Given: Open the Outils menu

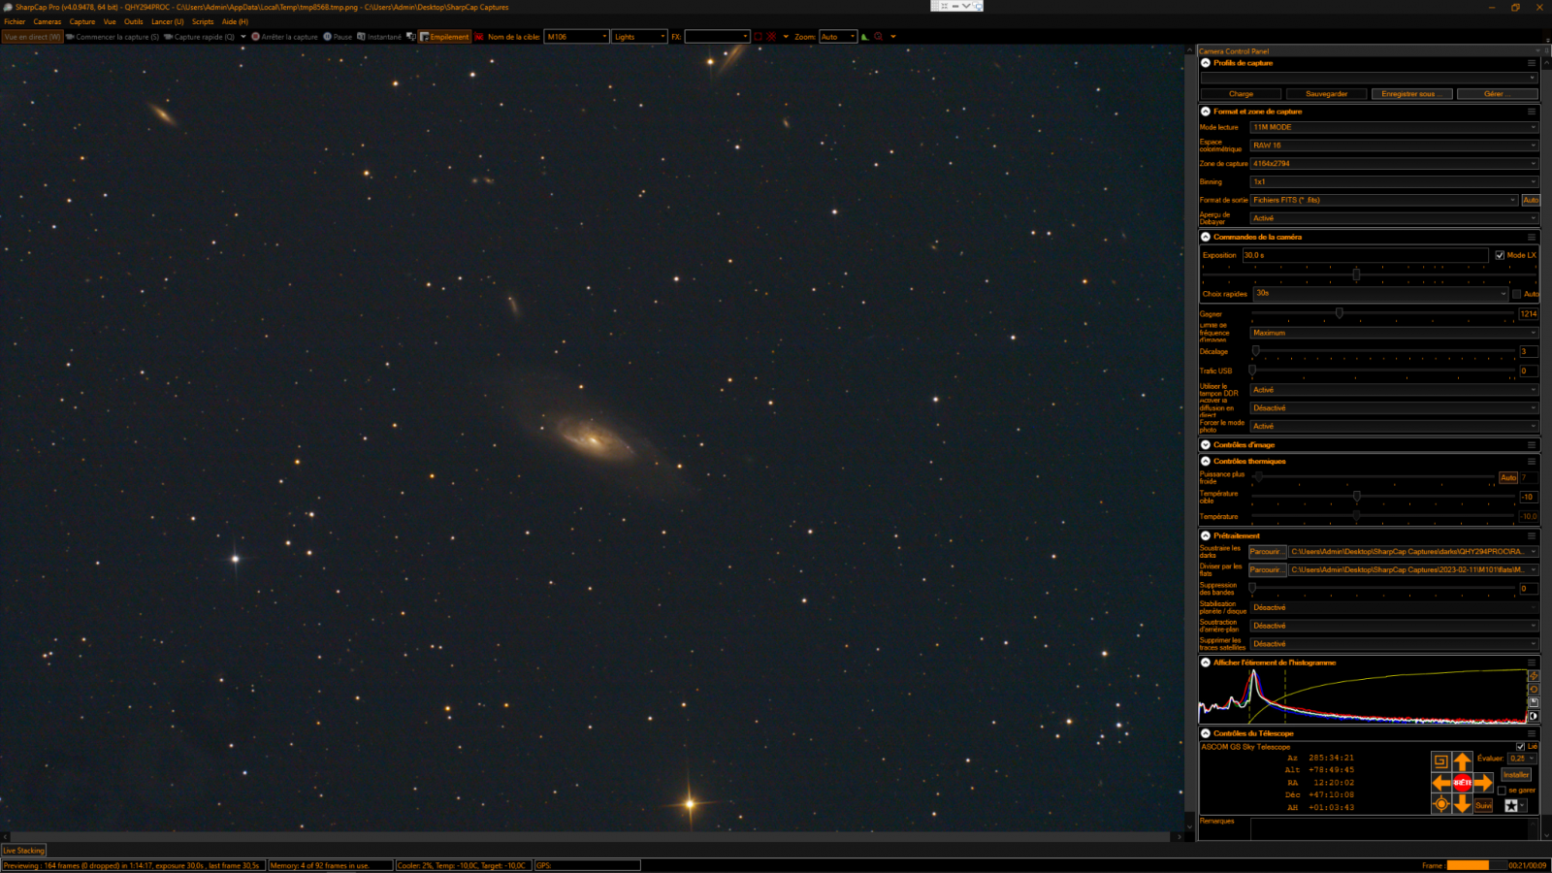Looking at the screenshot, I should (x=133, y=21).
